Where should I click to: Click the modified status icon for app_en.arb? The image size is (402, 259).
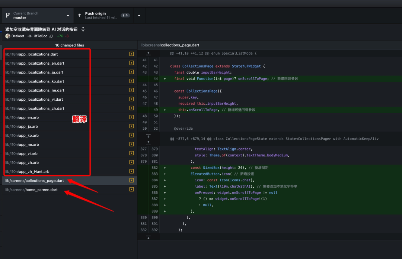click(x=131, y=117)
